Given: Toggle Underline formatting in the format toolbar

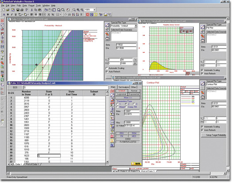Looking at the screenshot, I should [x=16, y=15].
